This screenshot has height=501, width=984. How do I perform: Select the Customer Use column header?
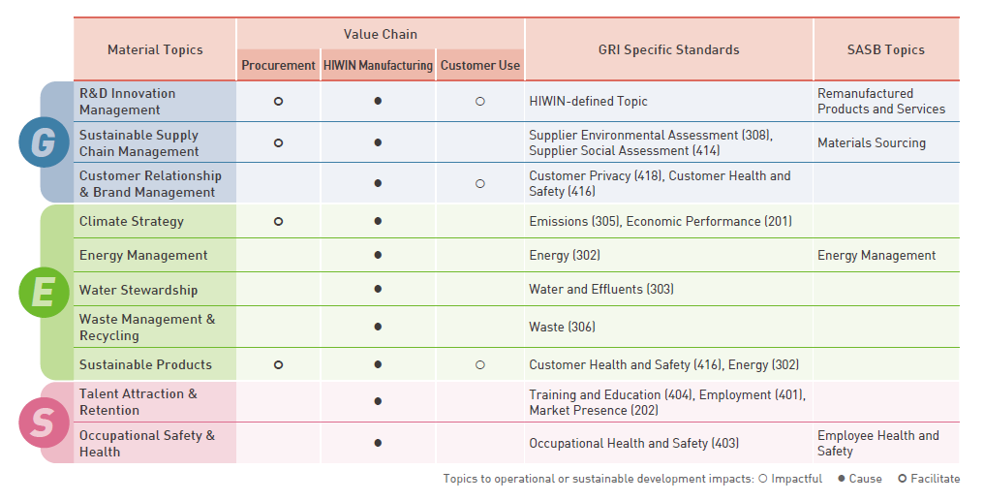coord(480,66)
